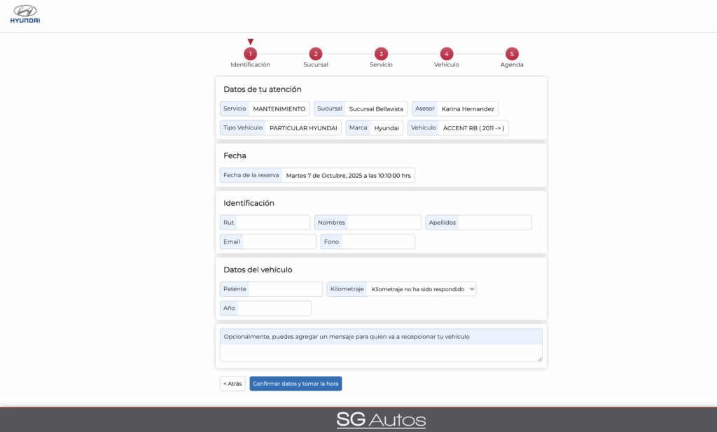Click the Email input field
Image resolution: width=717 pixels, height=432 pixels.
[x=279, y=242]
